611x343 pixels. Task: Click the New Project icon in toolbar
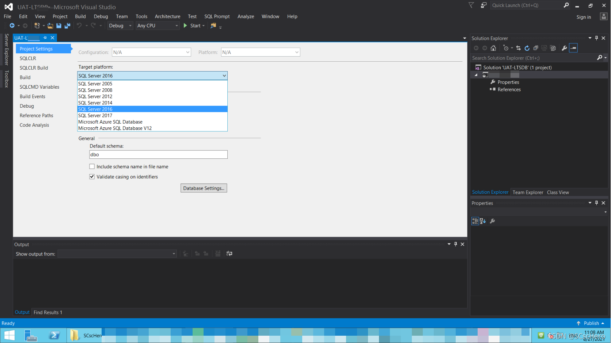tap(37, 26)
